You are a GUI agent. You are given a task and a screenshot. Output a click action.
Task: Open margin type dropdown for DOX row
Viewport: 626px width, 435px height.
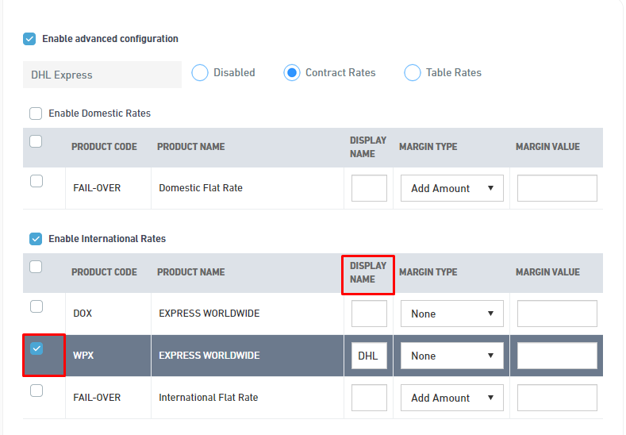point(452,314)
